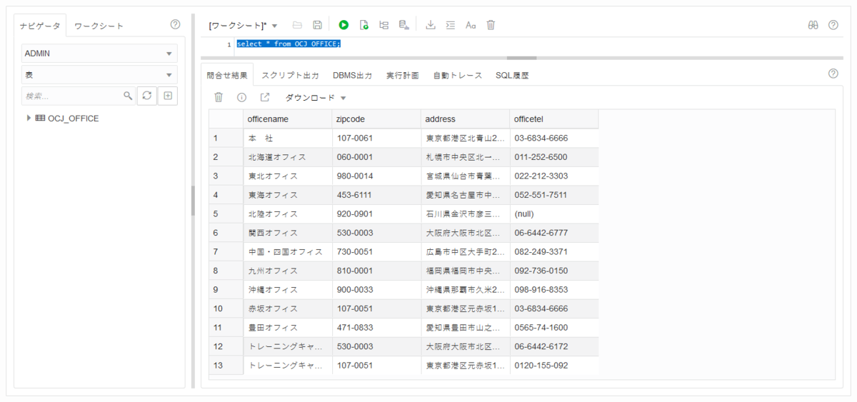This screenshot has width=857, height=402.
Task: Change text case with the Aa icon
Action: point(471,25)
